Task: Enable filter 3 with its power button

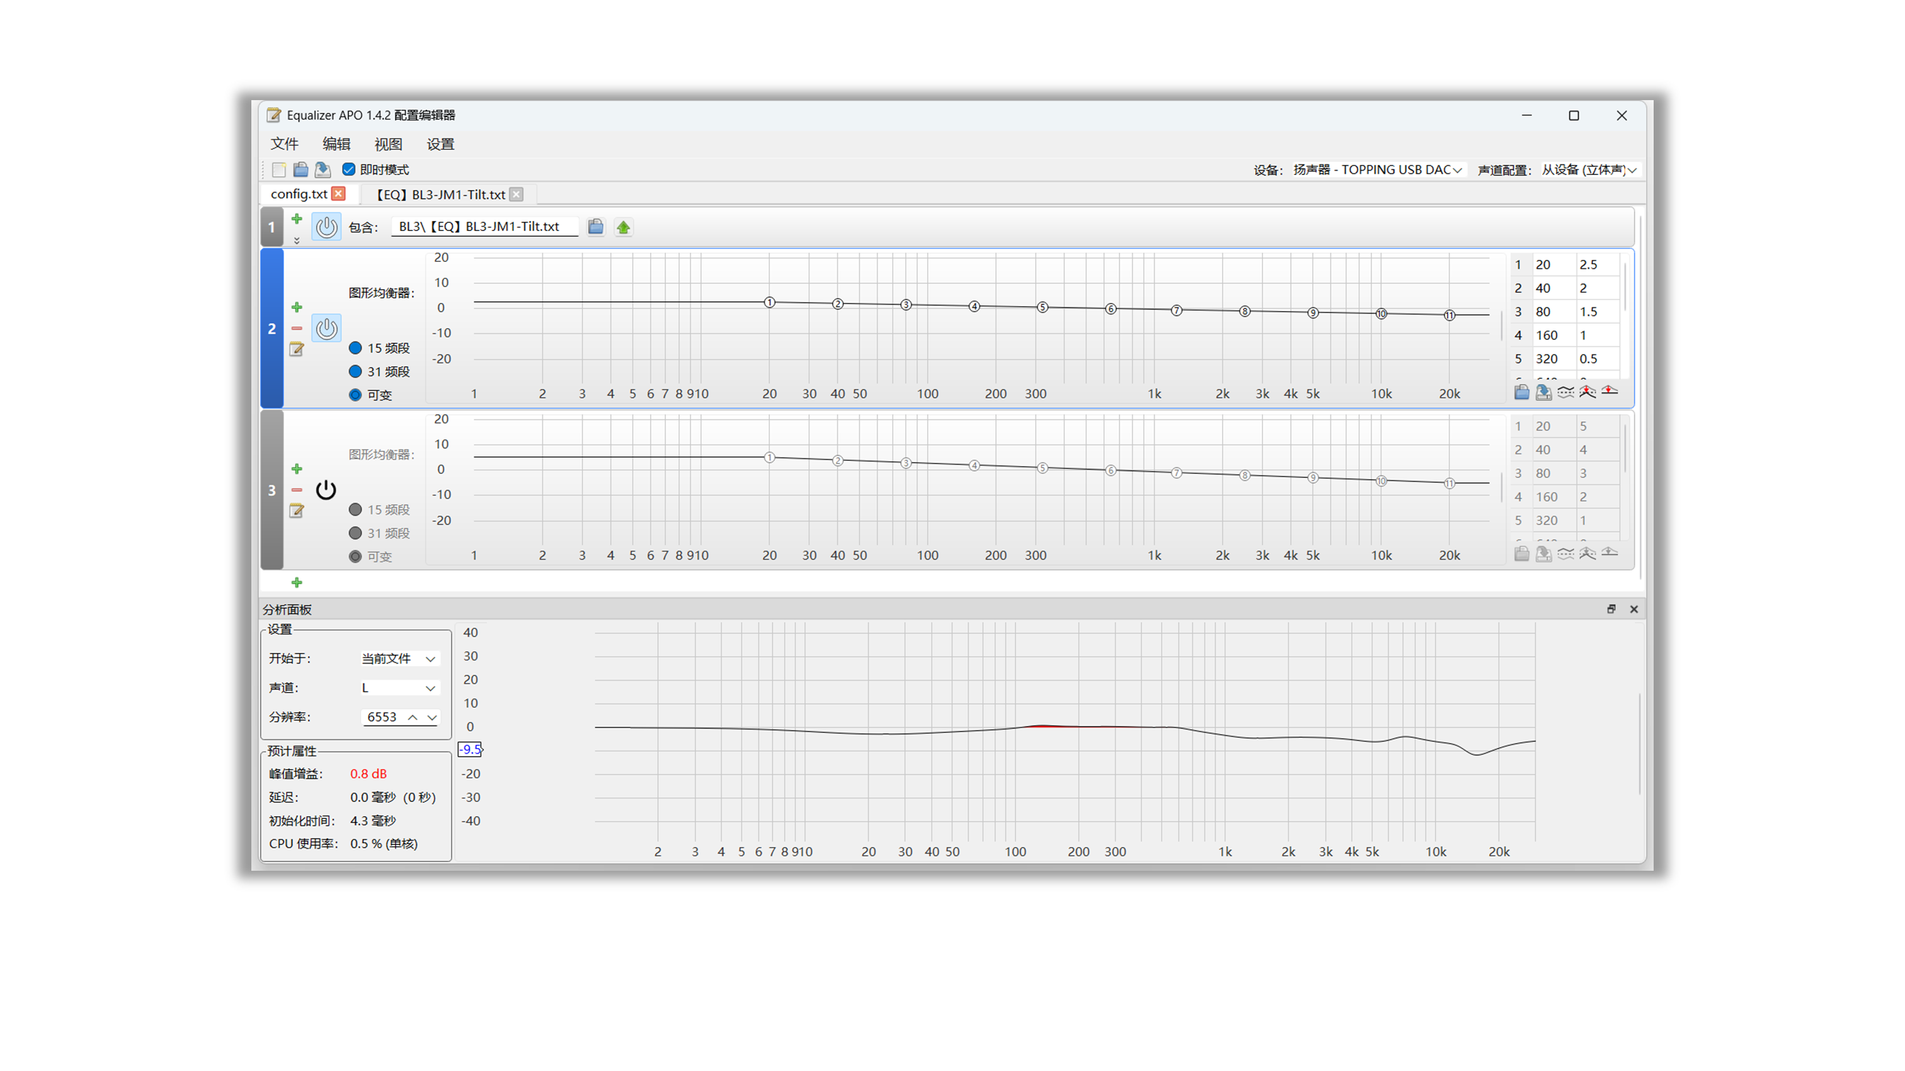Action: point(326,490)
